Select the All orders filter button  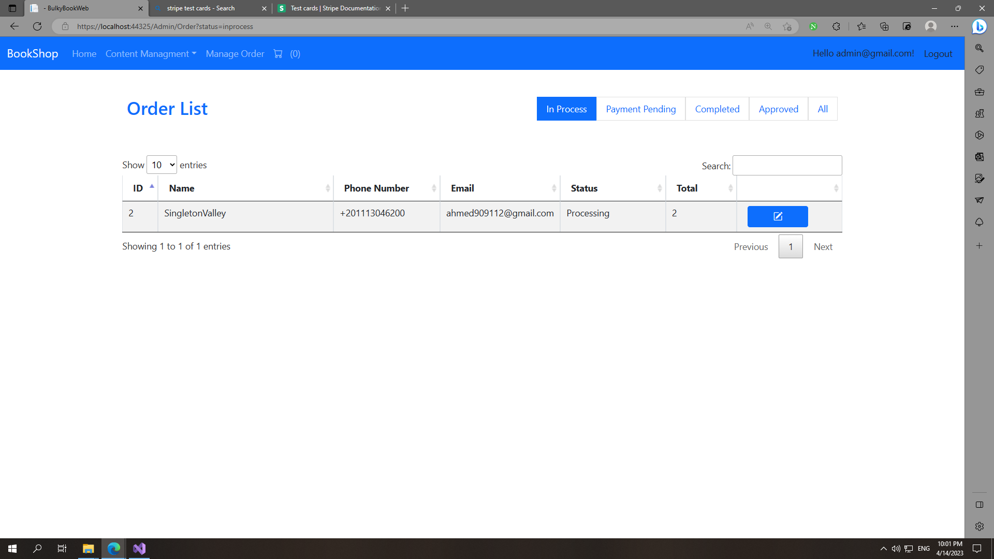coord(822,109)
